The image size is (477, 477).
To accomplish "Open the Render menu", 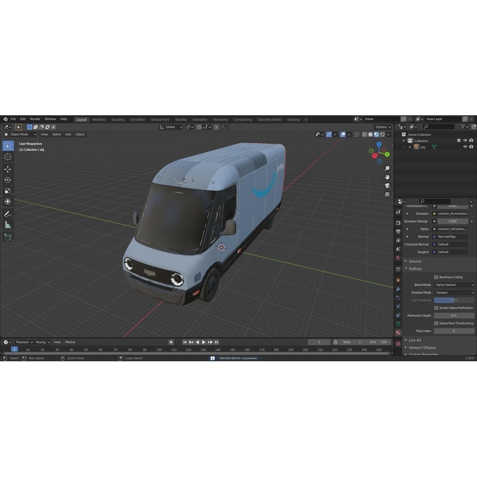I will point(35,119).
